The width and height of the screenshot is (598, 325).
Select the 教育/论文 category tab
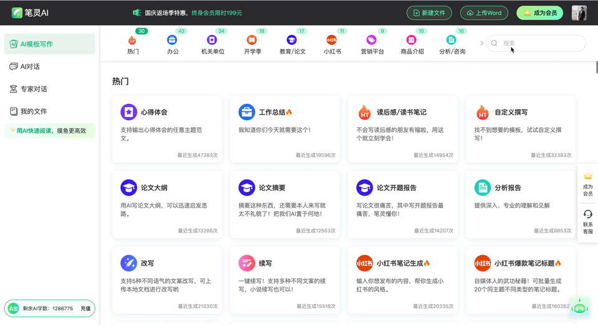[x=292, y=44]
